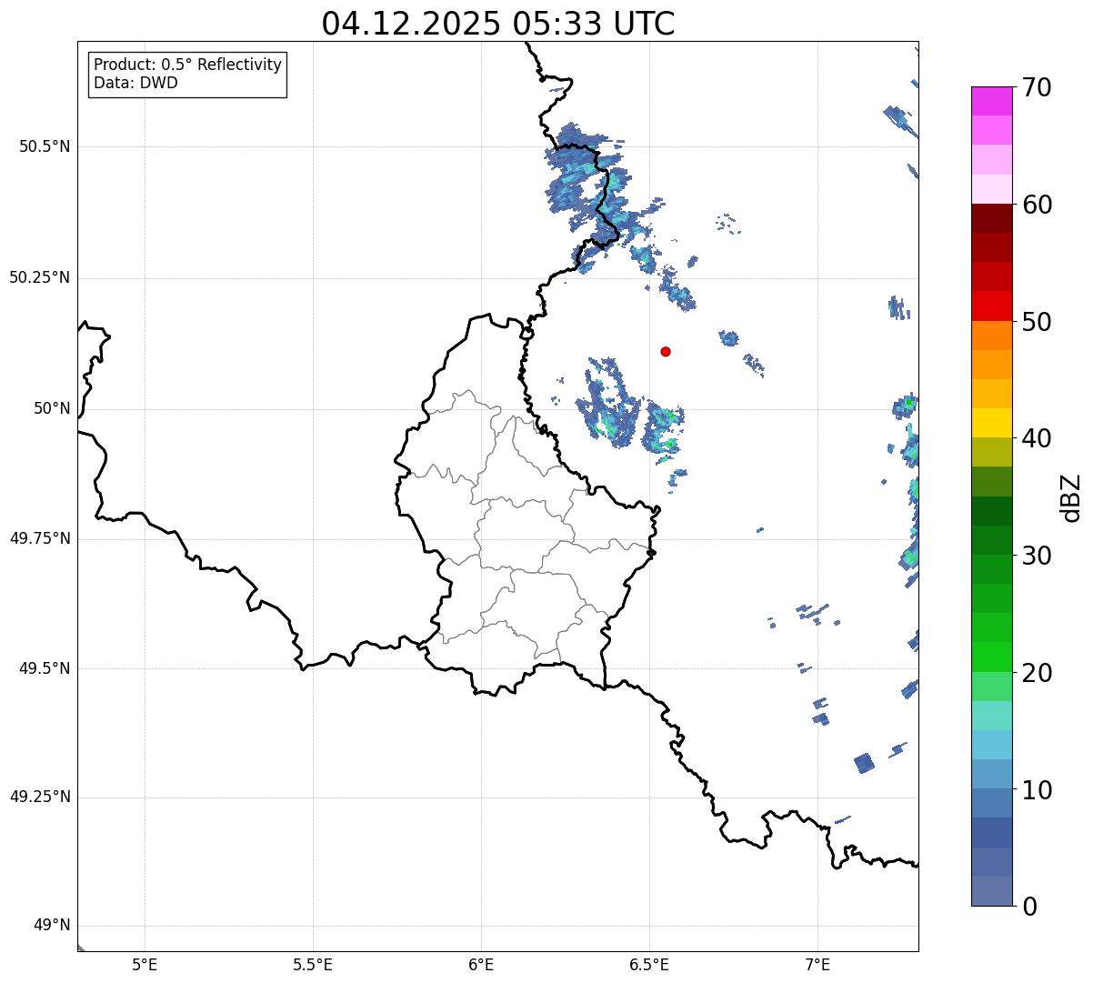
Task: Click the bright green band just above 20
Action: click(992, 657)
